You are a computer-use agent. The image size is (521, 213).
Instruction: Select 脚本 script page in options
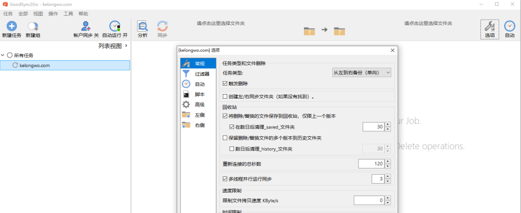point(198,94)
